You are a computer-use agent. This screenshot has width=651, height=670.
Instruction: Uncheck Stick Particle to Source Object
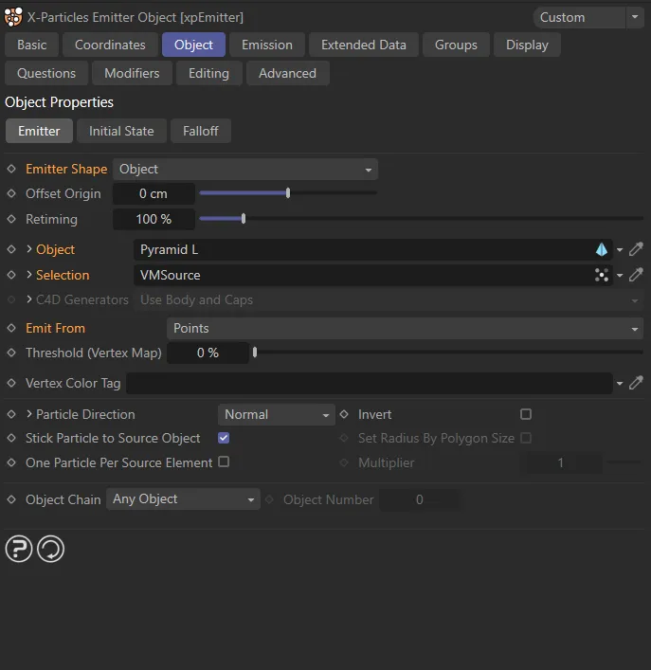(x=224, y=438)
